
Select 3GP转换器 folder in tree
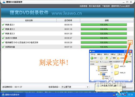[102, 67]
